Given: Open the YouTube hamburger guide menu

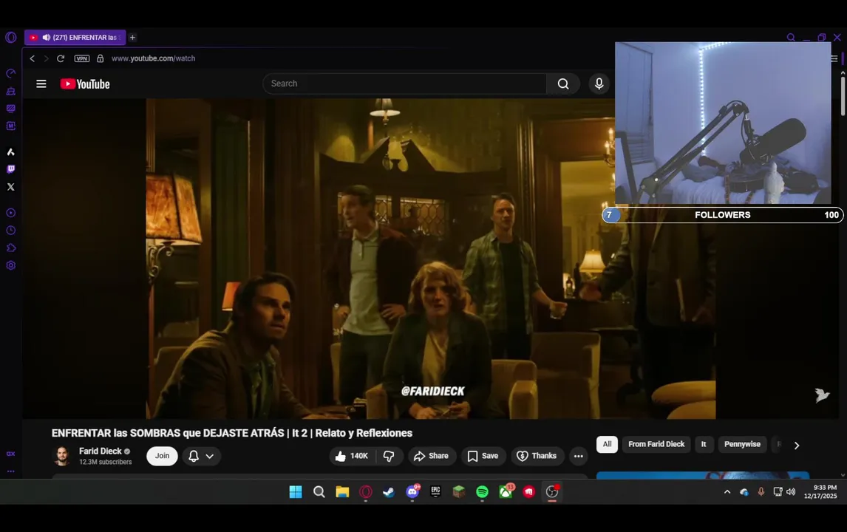Looking at the screenshot, I should [x=41, y=83].
